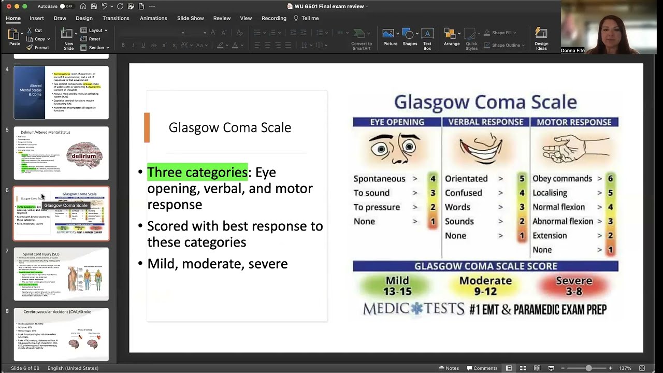This screenshot has height=373, width=663.
Task: Open the Shapes gallery
Action: point(410,37)
